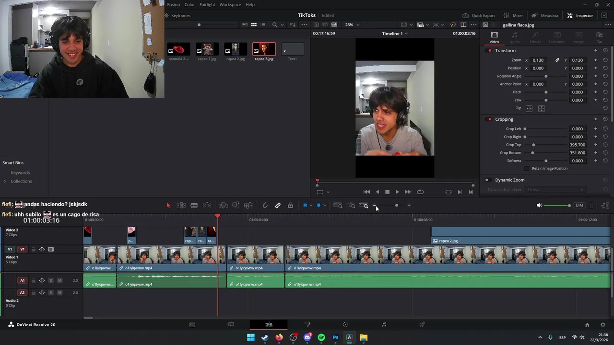Mute audio with the speaker icon
This screenshot has width=614, height=345.
(x=539, y=206)
